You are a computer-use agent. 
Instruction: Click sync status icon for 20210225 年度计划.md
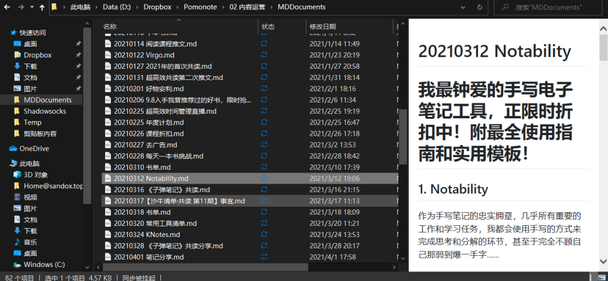click(265, 123)
